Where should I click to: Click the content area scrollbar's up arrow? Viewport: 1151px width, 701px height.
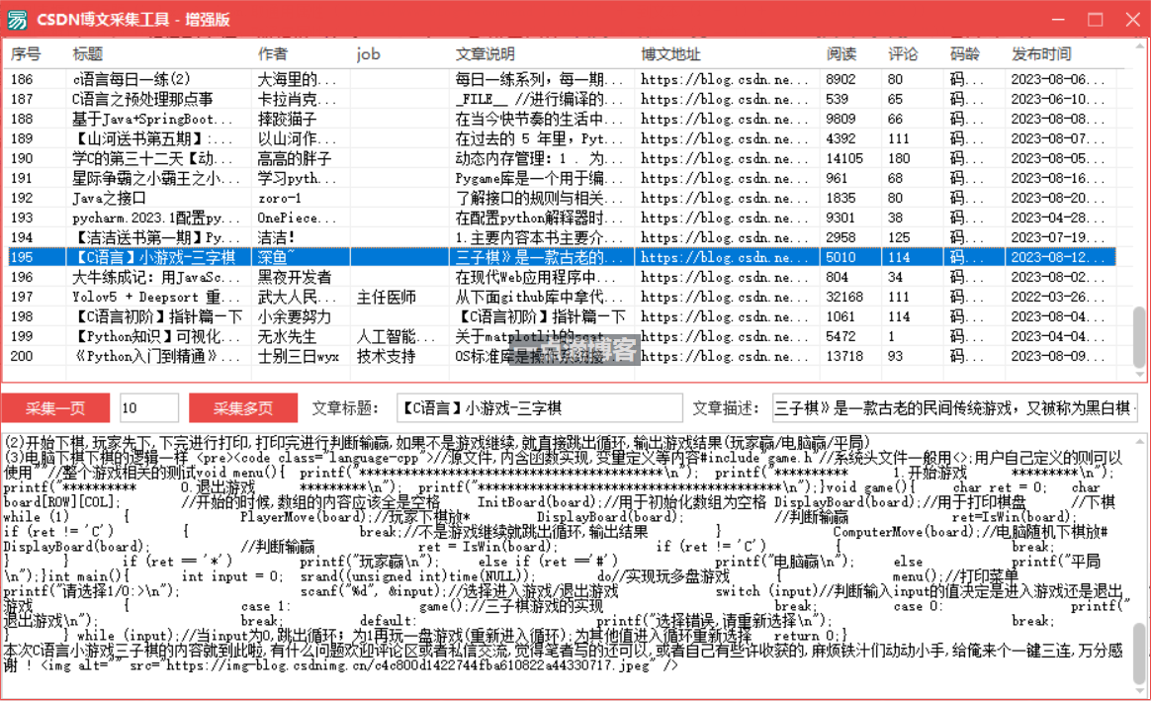(x=1140, y=441)
